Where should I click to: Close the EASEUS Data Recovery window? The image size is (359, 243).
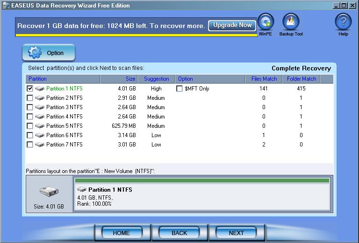coord(352,6)
